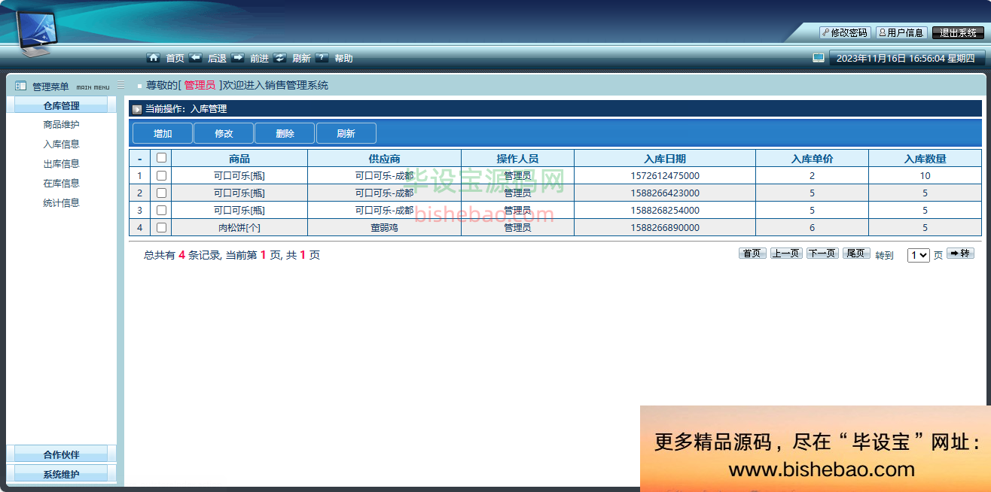Click the sidebar collapse icon next to MAIN MENU
Screen dimensions: 991x492
click(120, 85)
